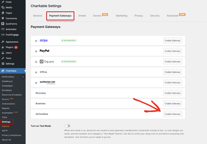Click the Appearance brush icon
The height and width of the screenshot is (144, 207).
pyautogui.click(x=3, y=42)
